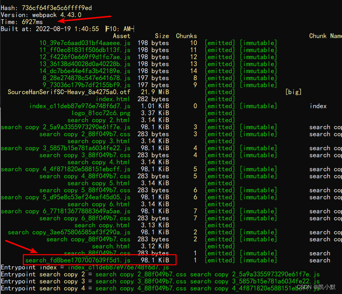Click the 1.01 KiB size value
This screenshot has height=294, width=342.
click(x=155, y=106)
